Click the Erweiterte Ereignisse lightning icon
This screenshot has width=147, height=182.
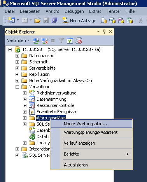32,112
